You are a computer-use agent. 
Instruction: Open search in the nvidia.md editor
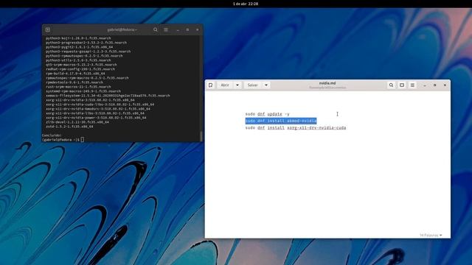(391, 85)
